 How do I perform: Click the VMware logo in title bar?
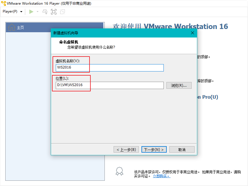[x=3, y=3]
